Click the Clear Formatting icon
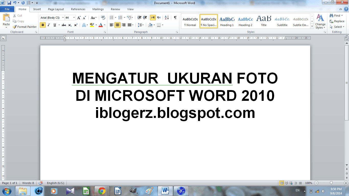 coord(103,18)
